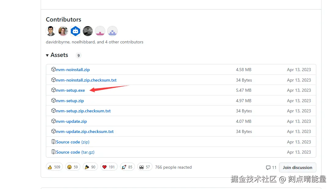Collapse the Assets section triangle
332x189 pixels.
coord(47,55)
